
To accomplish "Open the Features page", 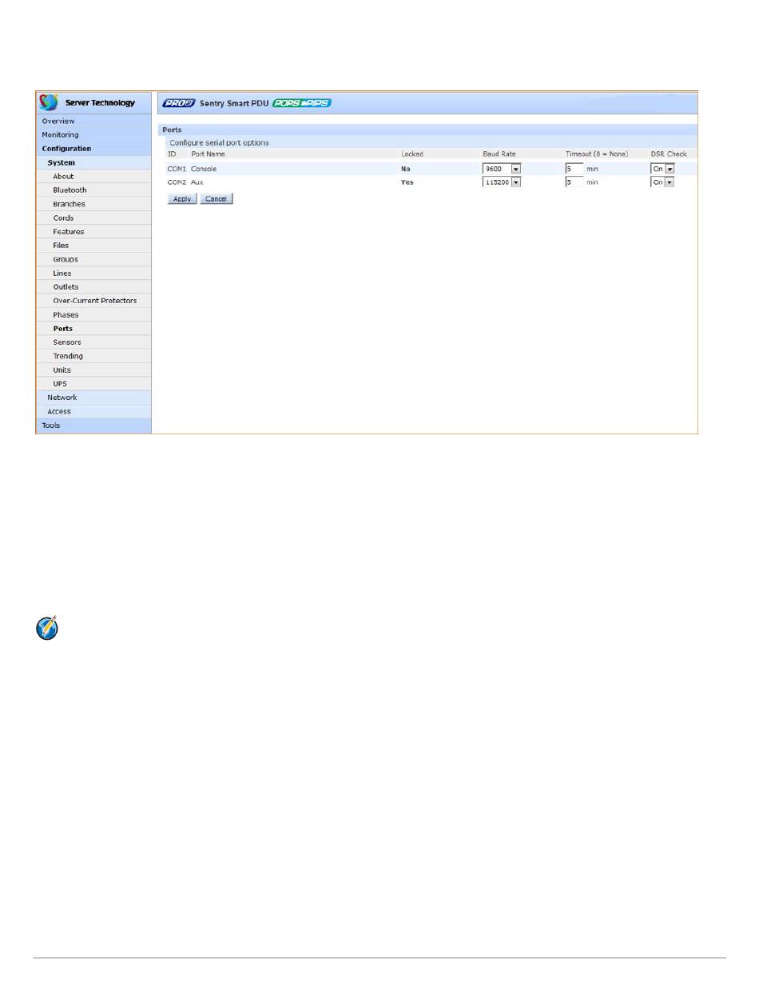I will [x=93, y=232].
